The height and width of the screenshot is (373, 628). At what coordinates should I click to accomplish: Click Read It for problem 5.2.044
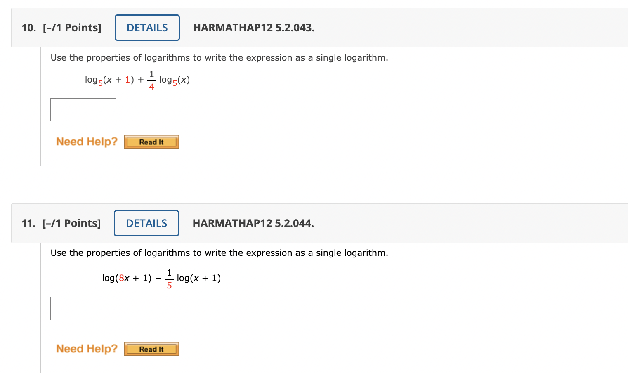[151, 349]
